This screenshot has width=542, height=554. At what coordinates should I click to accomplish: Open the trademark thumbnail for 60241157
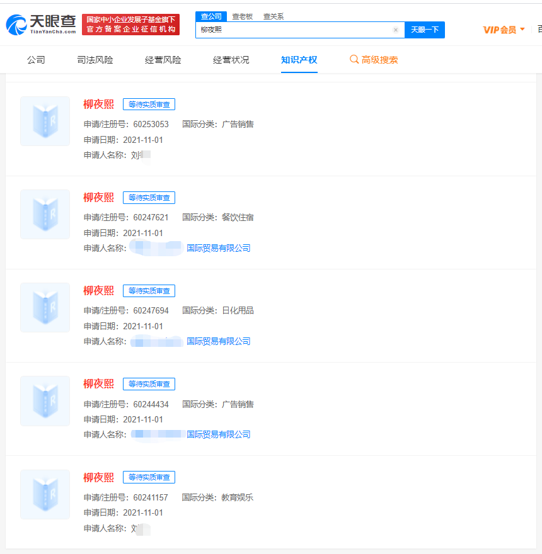pyautogui.click(x=45, y=494)
